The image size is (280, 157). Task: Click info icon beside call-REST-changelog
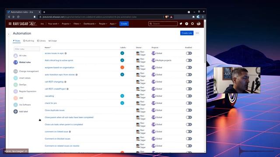(x=65, y=82)
